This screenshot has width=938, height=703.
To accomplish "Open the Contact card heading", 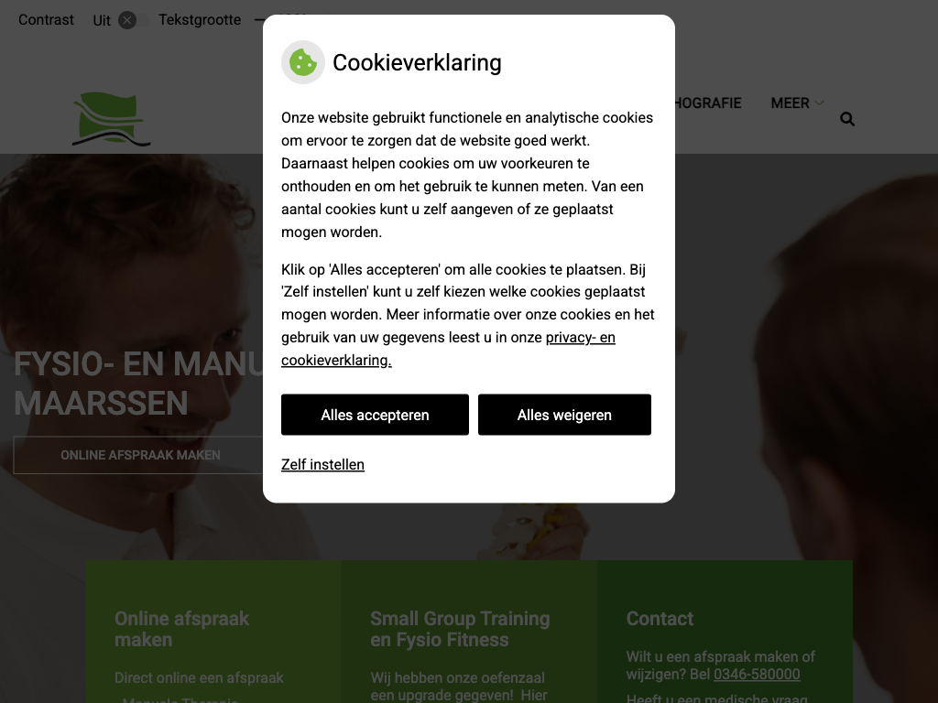I will coord(660,618).
